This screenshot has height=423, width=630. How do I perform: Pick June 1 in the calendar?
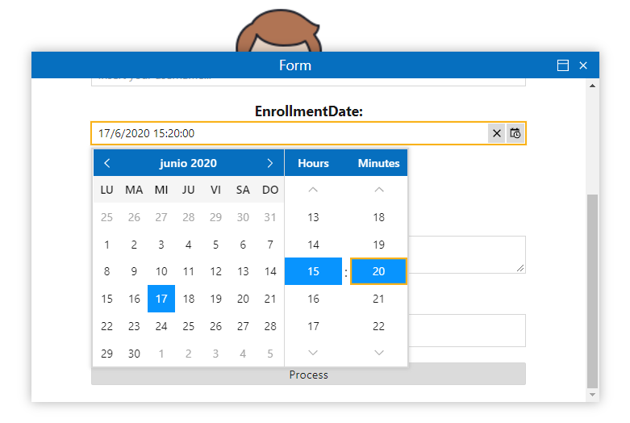[x=106, y=245]
